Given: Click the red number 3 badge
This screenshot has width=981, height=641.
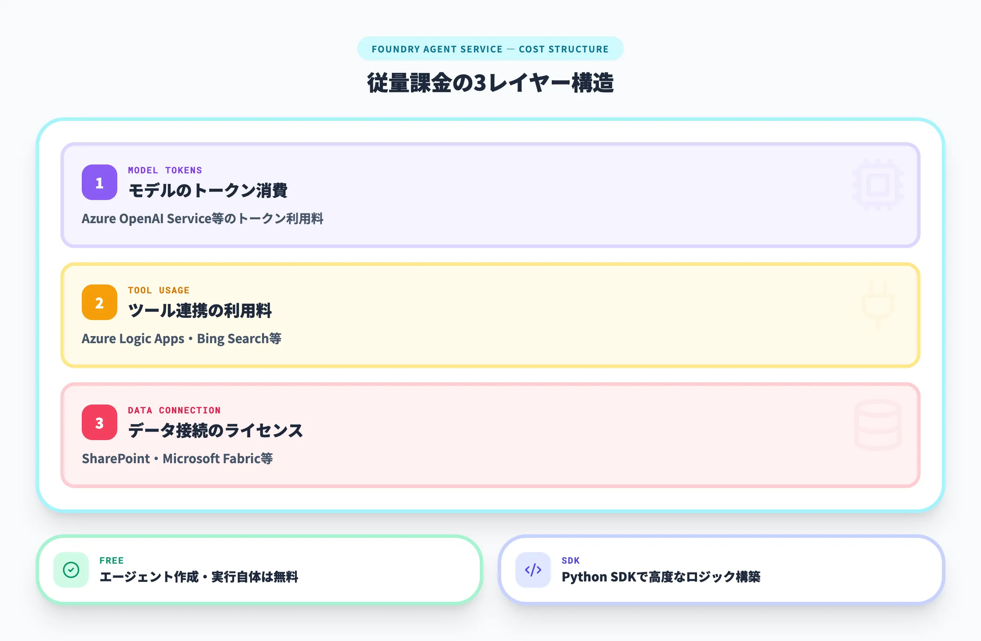Looking at the screenshot, I should pos(100,422).
